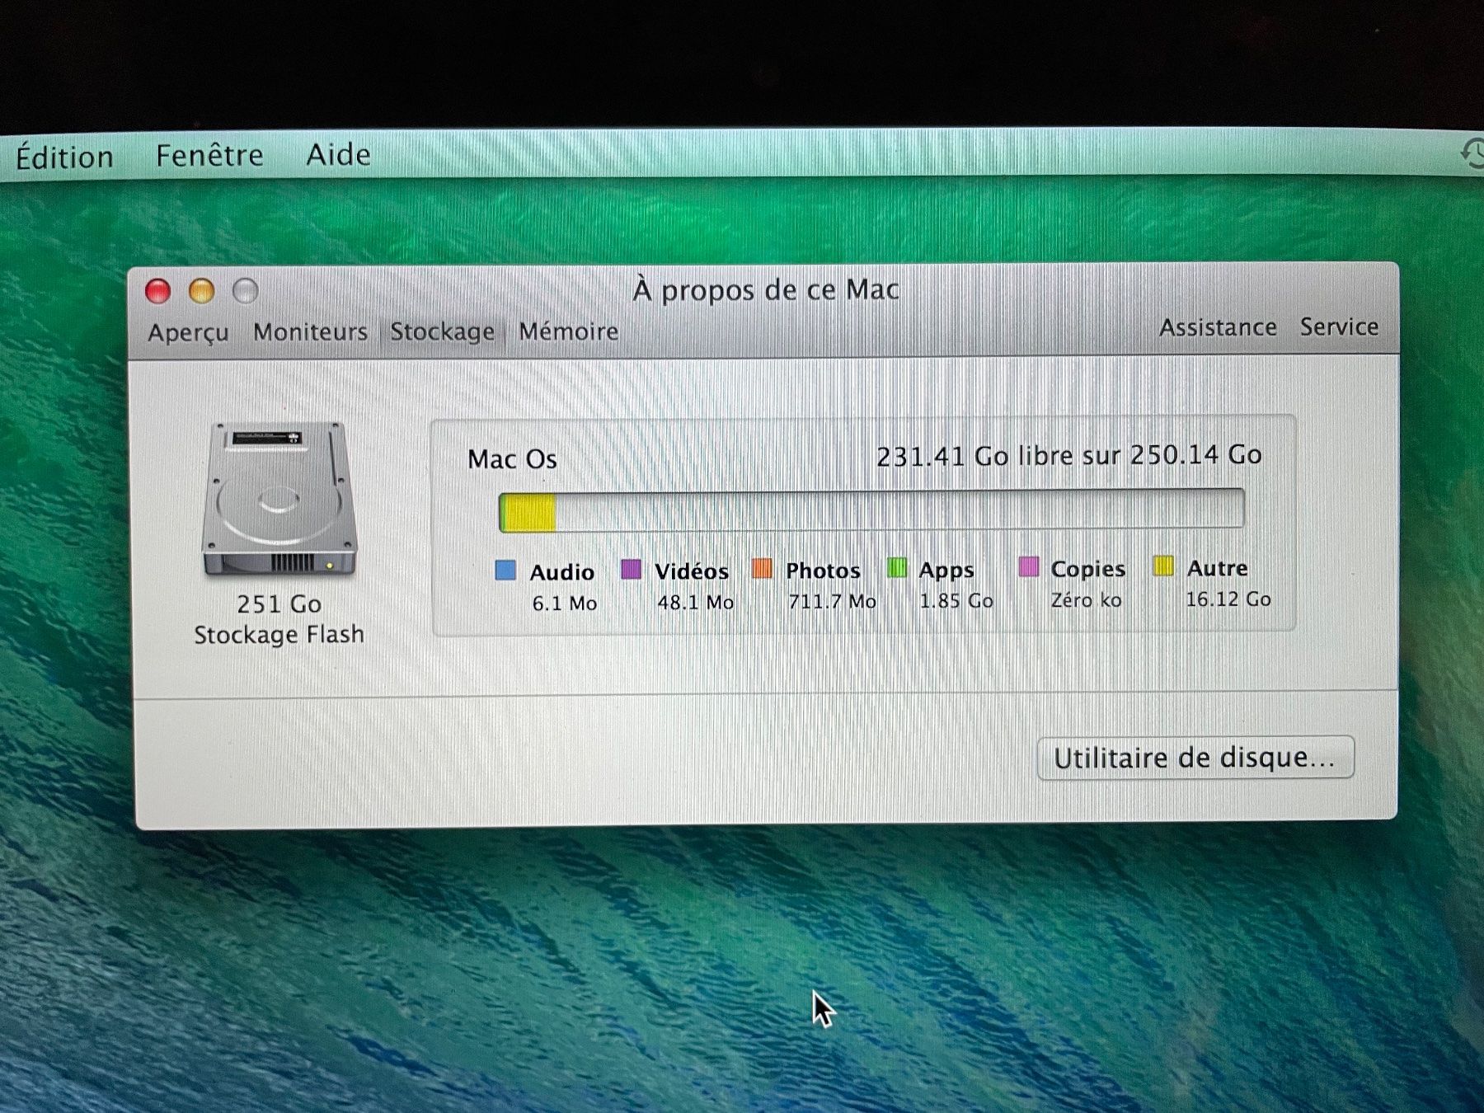
Task: Click the pink Copies color swatch
Action: [1029, 566]
